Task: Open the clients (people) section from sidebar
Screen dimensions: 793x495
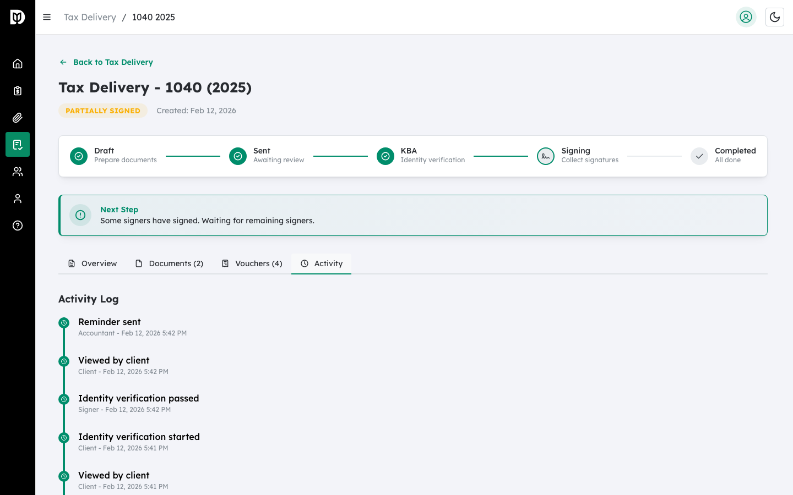Action: [x=17, y=171]
